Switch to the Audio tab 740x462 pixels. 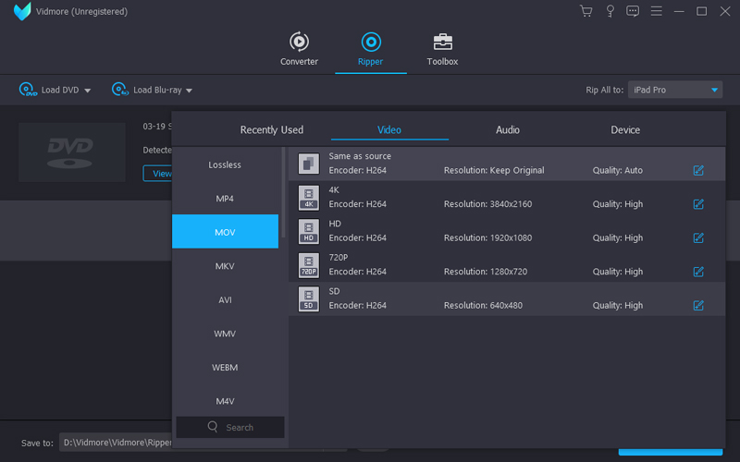[x=507, y=130]
